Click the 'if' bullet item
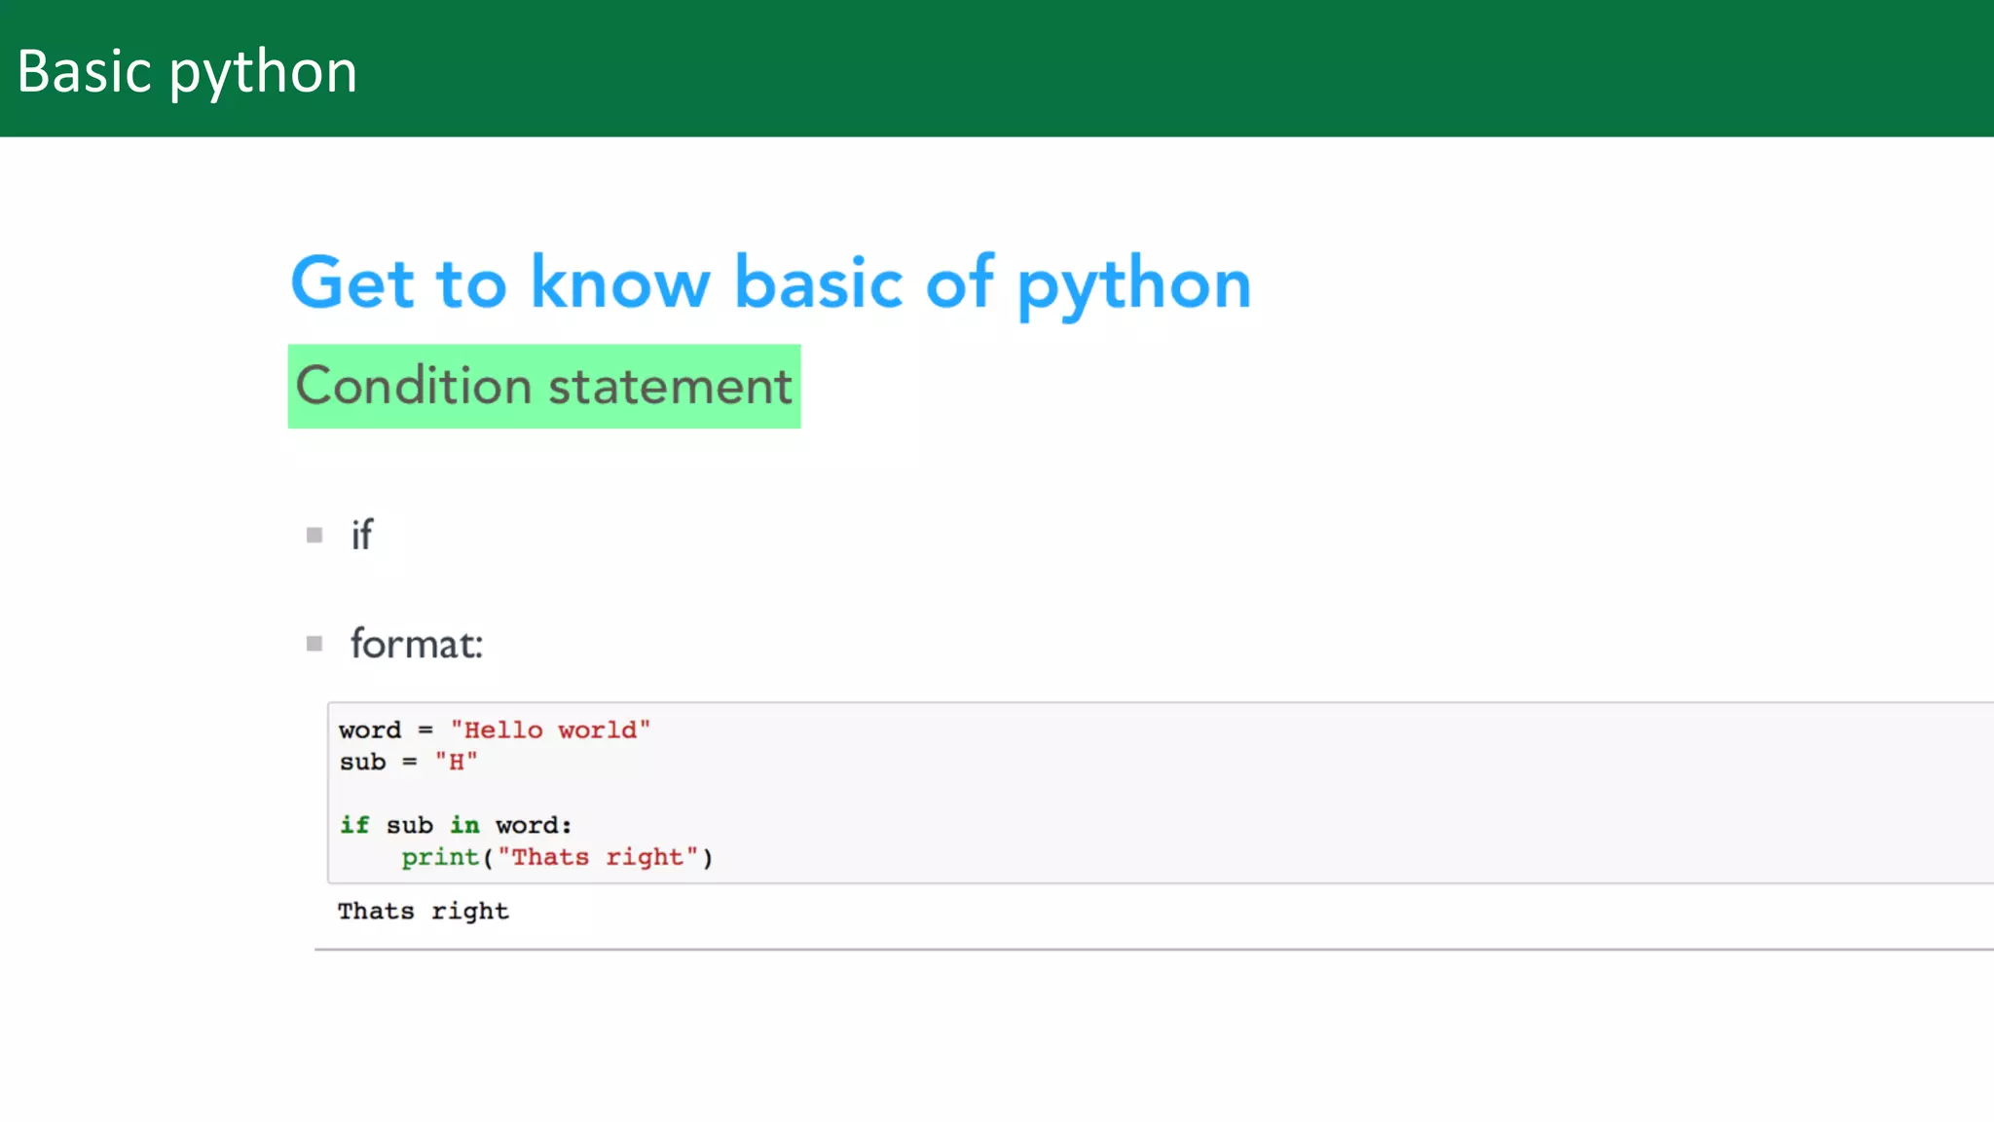Viewport: 1994px width, 1122px height. [361, 535]
